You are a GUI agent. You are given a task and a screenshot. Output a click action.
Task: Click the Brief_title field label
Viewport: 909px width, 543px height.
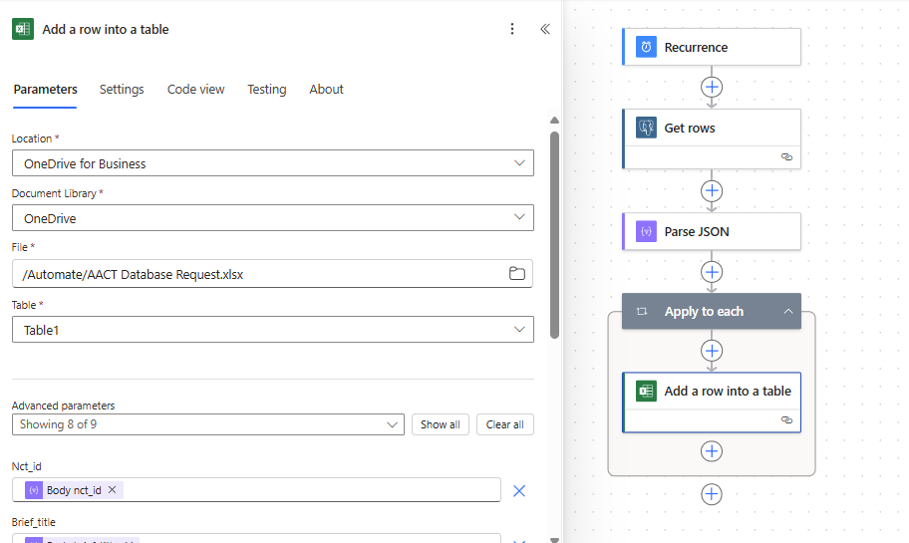point(34,522)
